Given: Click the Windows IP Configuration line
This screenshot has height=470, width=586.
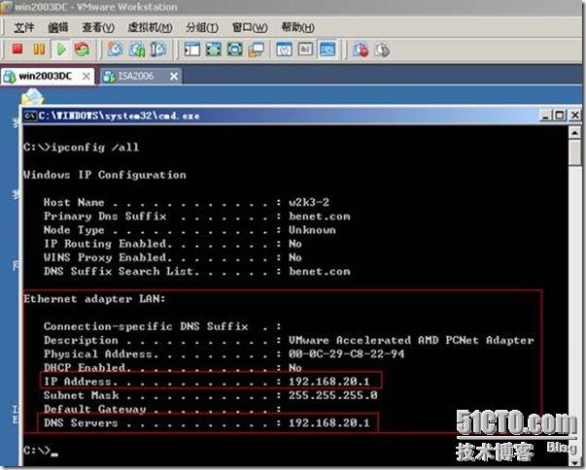Looking at the screenshot, I should pyautogui.click(x=105, y=175).
